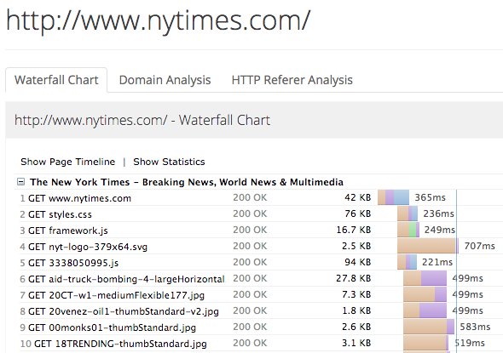Click the 27.8 KB size value
503x353 pixels.
[x=353, y=278]
